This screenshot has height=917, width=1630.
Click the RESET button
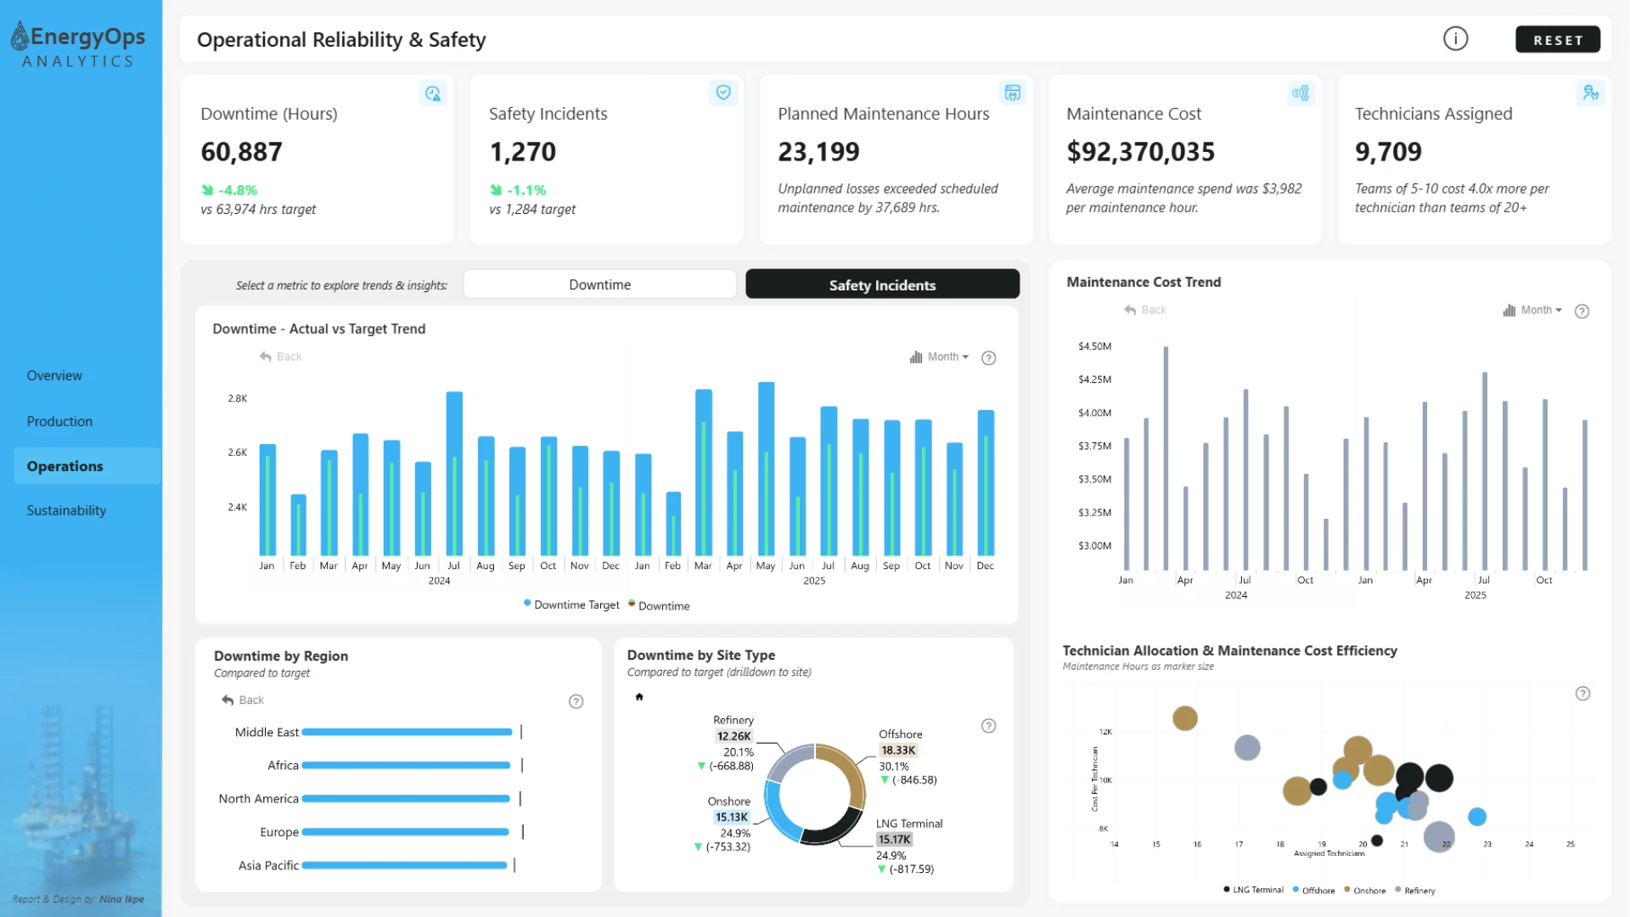[1558, 40]
